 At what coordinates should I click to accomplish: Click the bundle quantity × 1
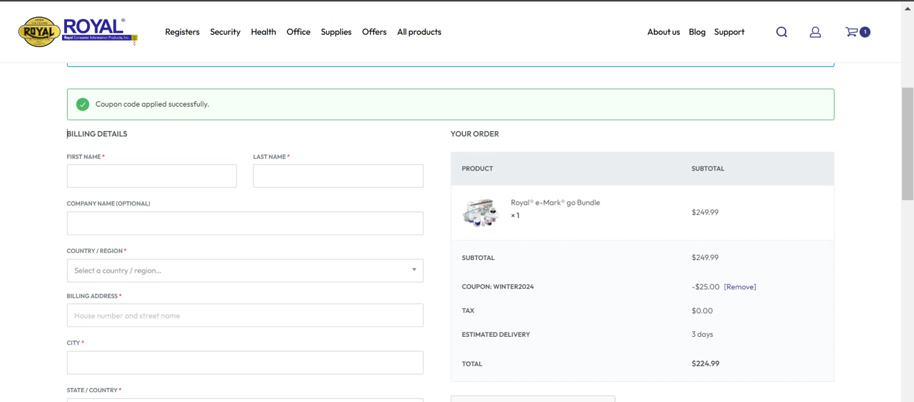[x=515, y=216]
